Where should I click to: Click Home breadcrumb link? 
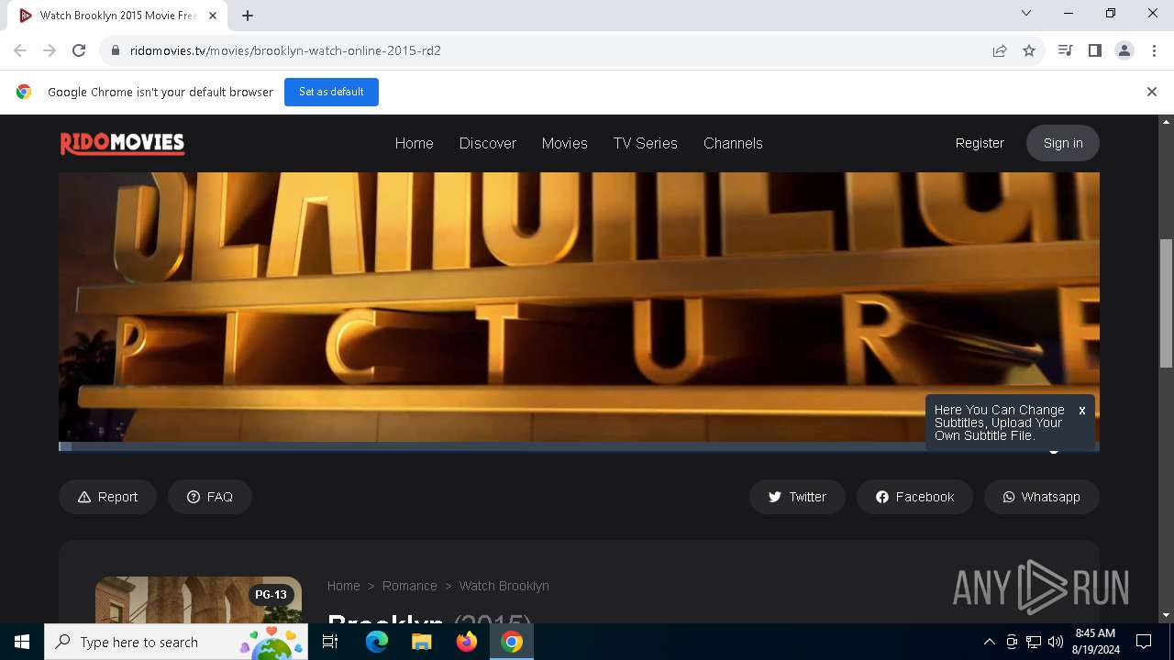(344, 586)
